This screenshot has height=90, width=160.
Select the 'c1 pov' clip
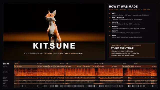[105, 66]
